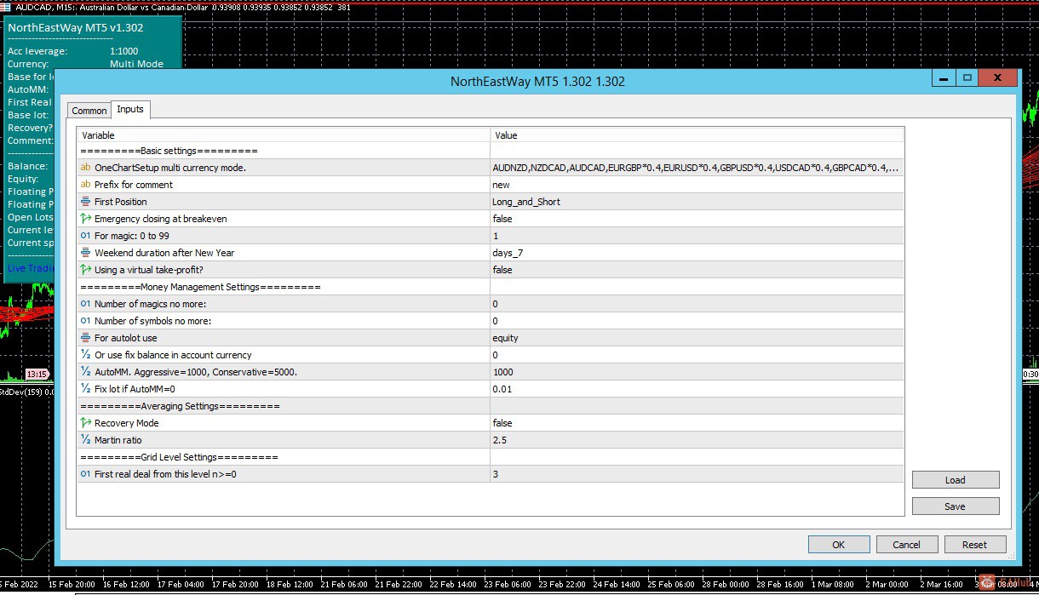Click NorthEastWay MT5 v1.302 panel title on chart
The height and width of the screenshot is (595, 1039).
(75, 27)
